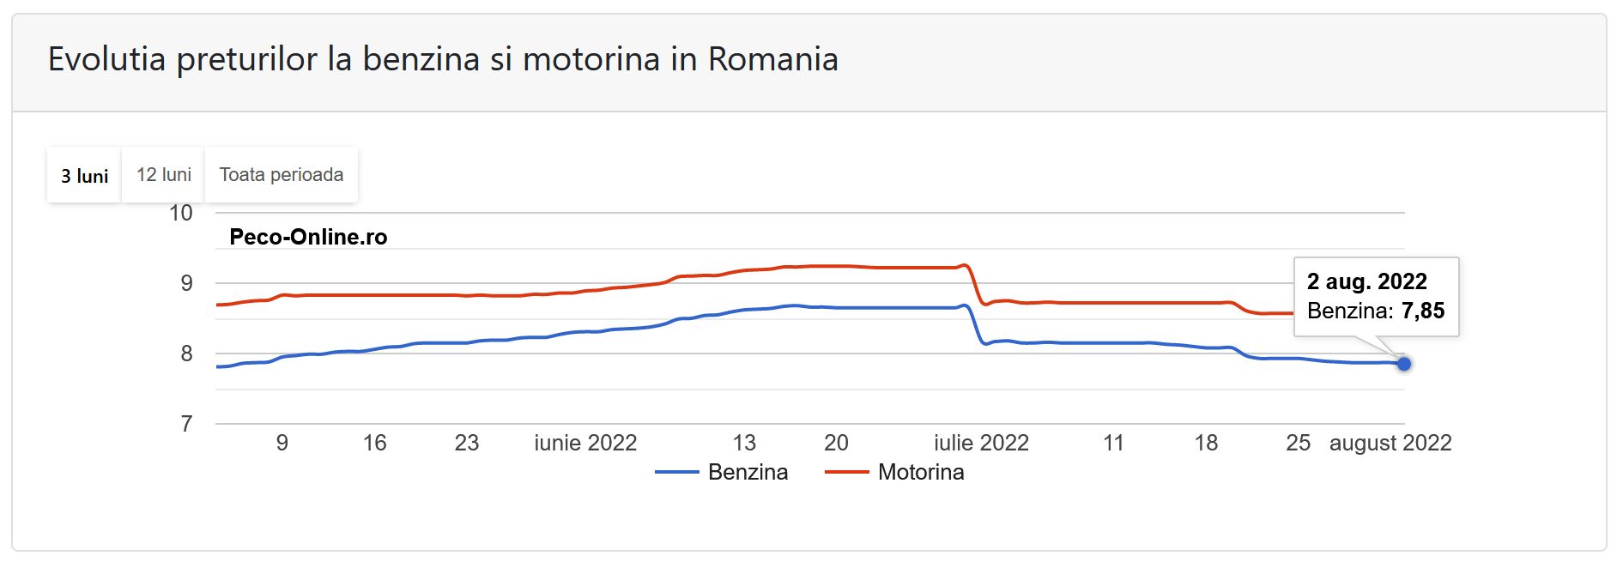Show Toata perioada price history
This screenshot has width=1623, height=562.
tap(281, 175)
